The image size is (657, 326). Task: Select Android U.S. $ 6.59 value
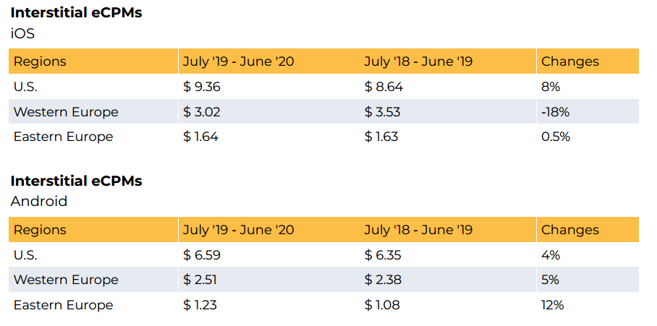click(201, 255)
